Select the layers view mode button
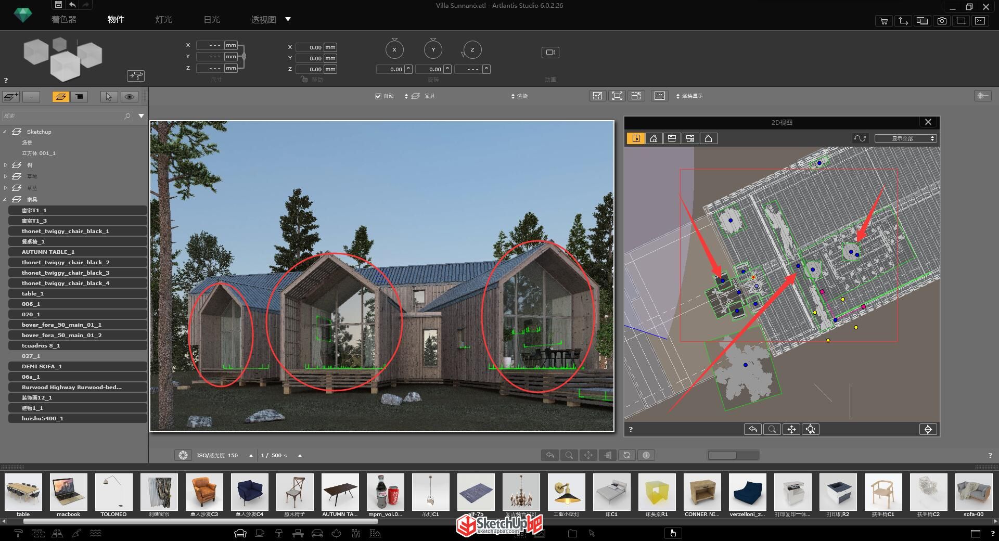Screen dimensions: 999x541 tap(61, 96)
